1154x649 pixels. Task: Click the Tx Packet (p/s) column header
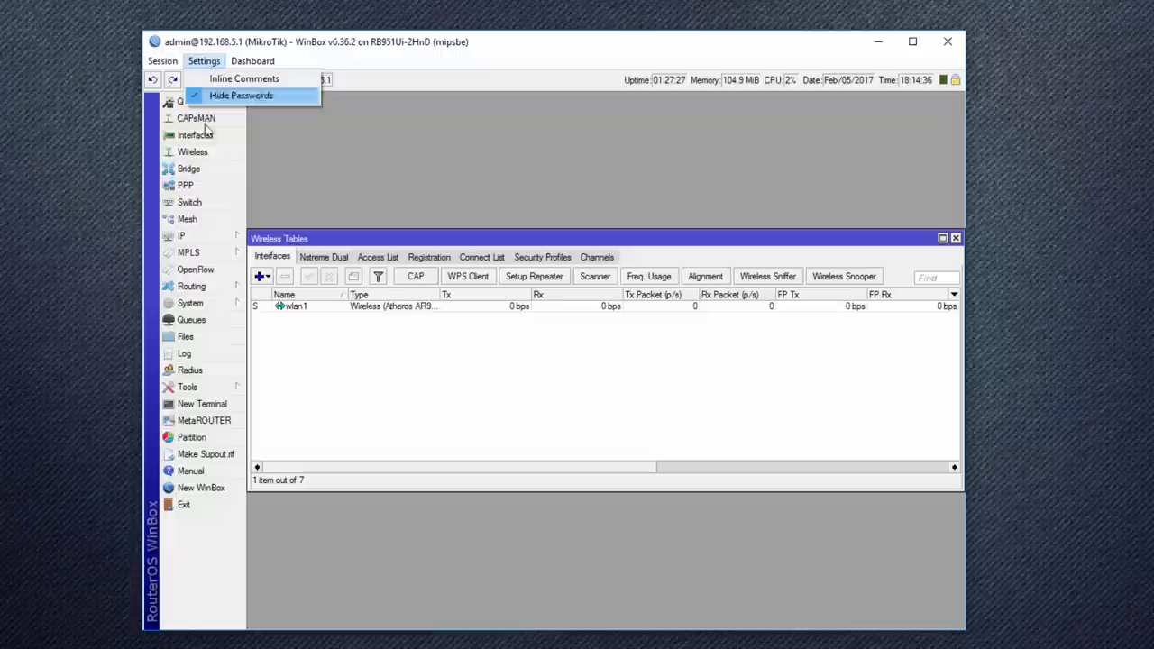(661, 295)
